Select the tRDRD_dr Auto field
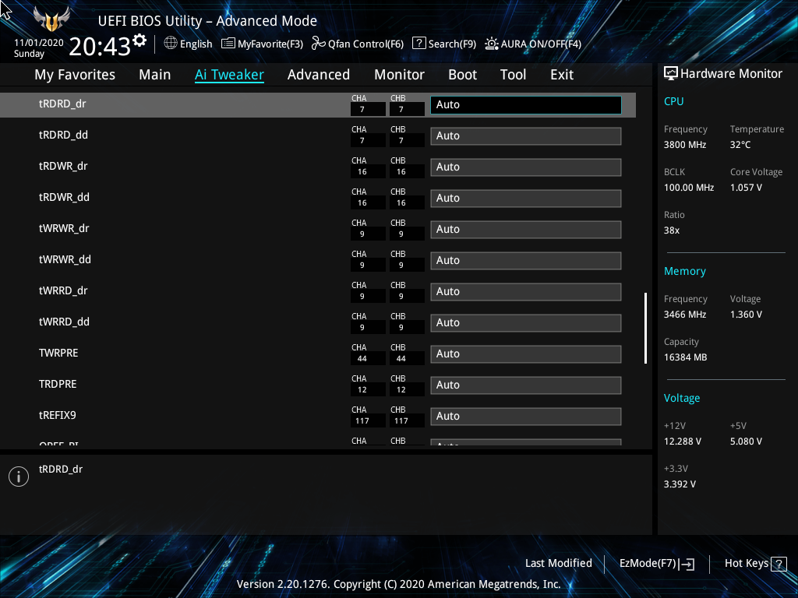798x598 pixels. (x=526, y=105)
